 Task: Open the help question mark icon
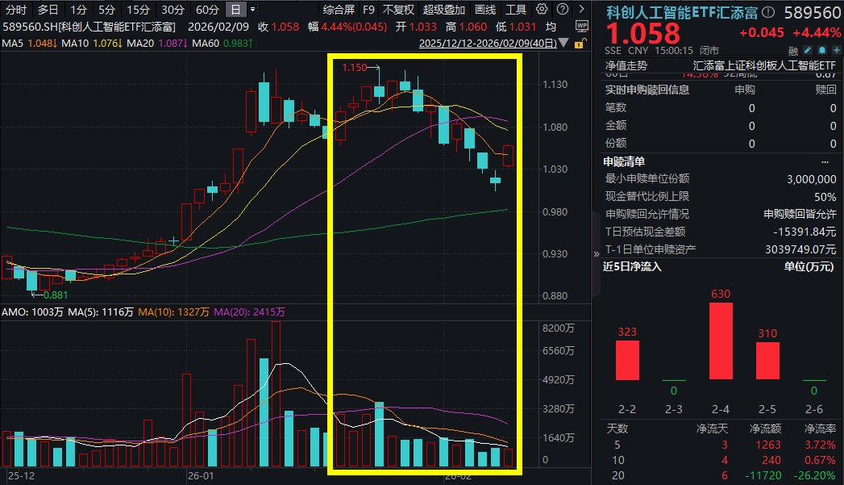tap(562, 9)
